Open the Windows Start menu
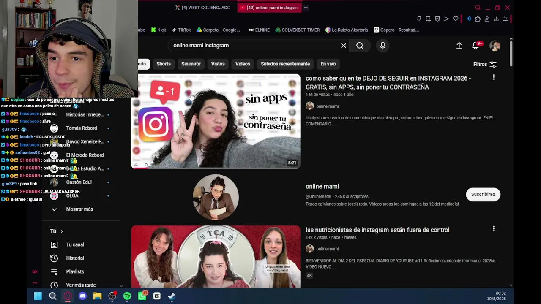The height and width of the screenshot is (304, 541). [x=38, y=296]
